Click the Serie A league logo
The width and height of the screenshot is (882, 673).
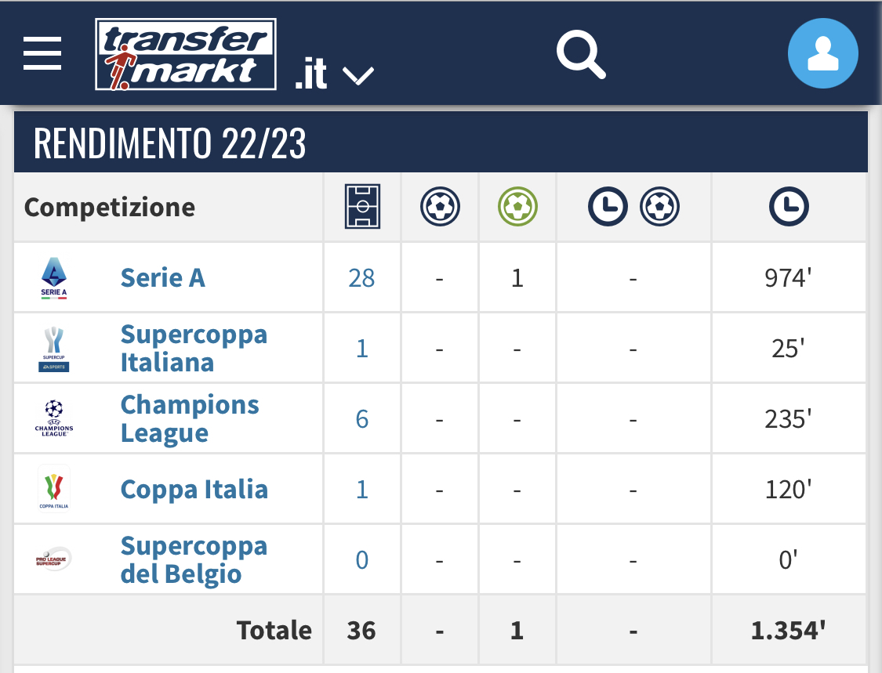tap(54, 277)
